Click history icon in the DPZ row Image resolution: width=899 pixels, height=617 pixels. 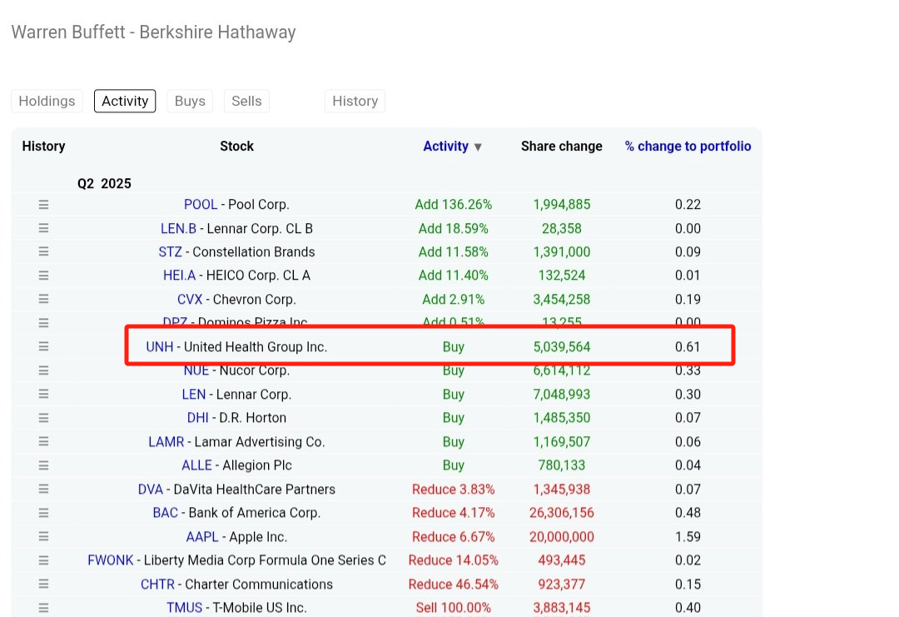pyautogui.click(x=43, y=323)
